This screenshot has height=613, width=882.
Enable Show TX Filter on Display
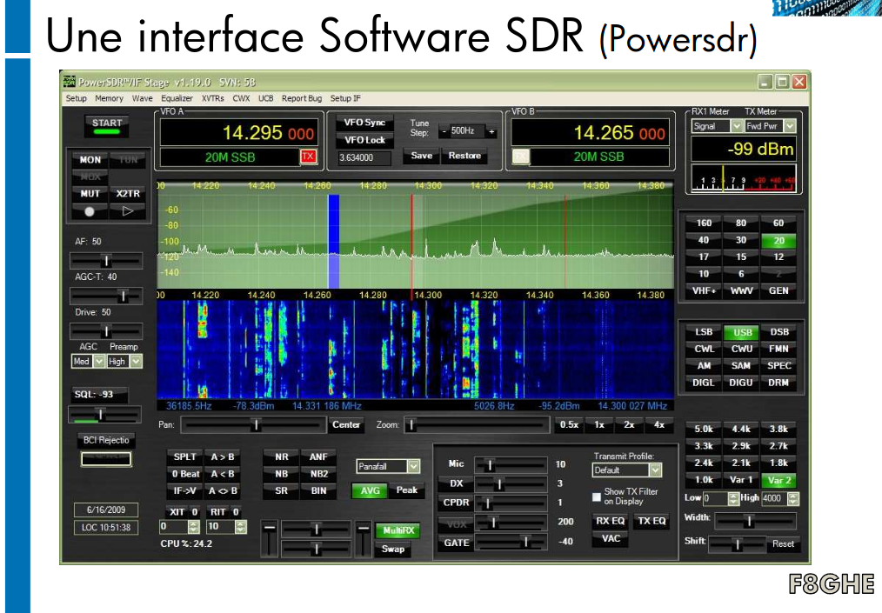click(597, 496)
